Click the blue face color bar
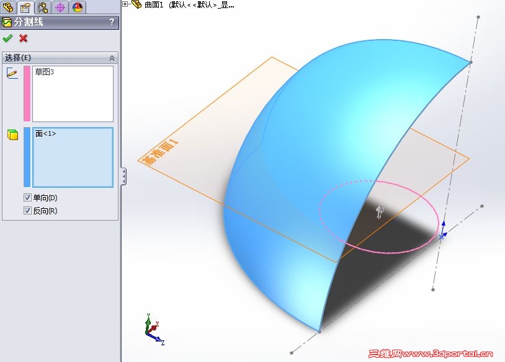 [x=27, y=157]
